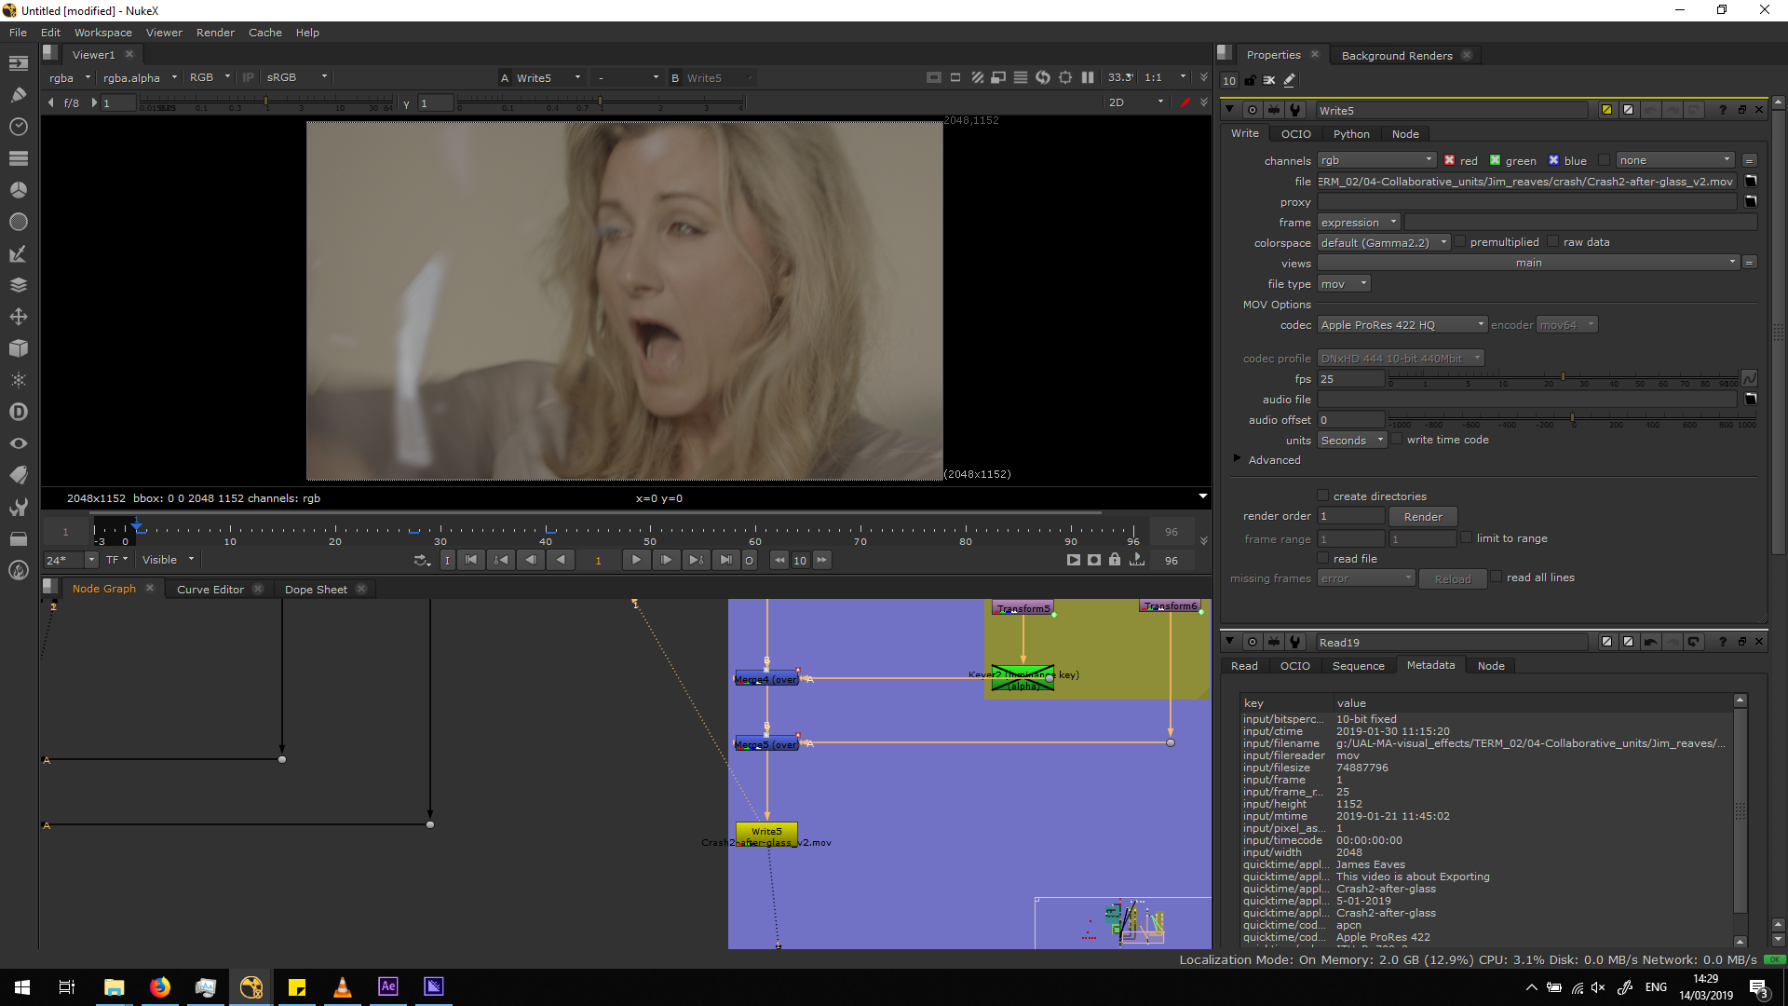1788x1006 pixels.
Task: Open the colorspace dropdown default Gamma2.2
Action: pos(1384,243)
